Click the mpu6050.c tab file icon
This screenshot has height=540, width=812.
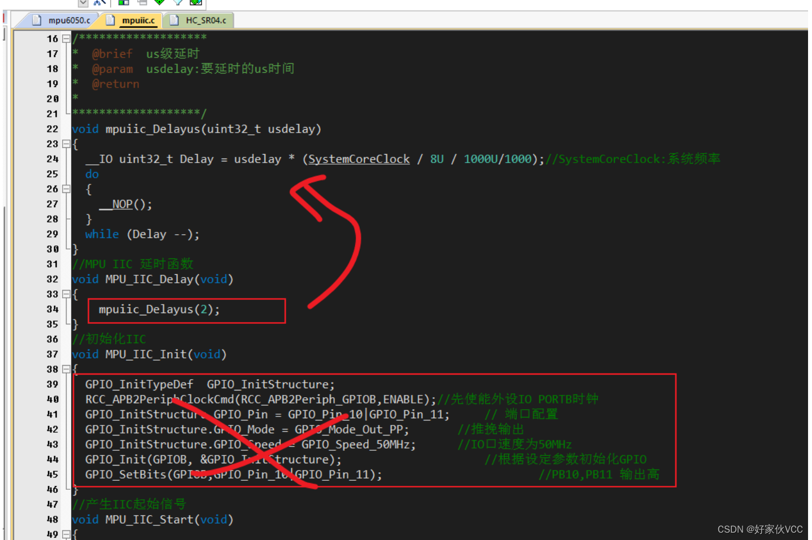37,20
